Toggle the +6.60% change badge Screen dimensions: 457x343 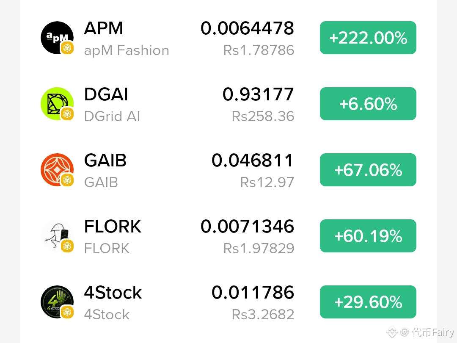pos(368,104)
